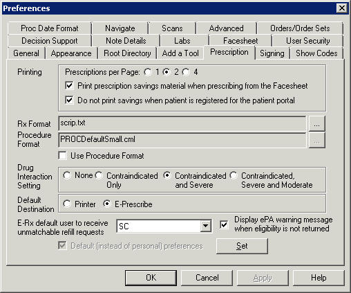Browse for Rx Format file with ellipsis button
Image resolution: width=351 pixels, height=293 pixels.
click(316, 123)
